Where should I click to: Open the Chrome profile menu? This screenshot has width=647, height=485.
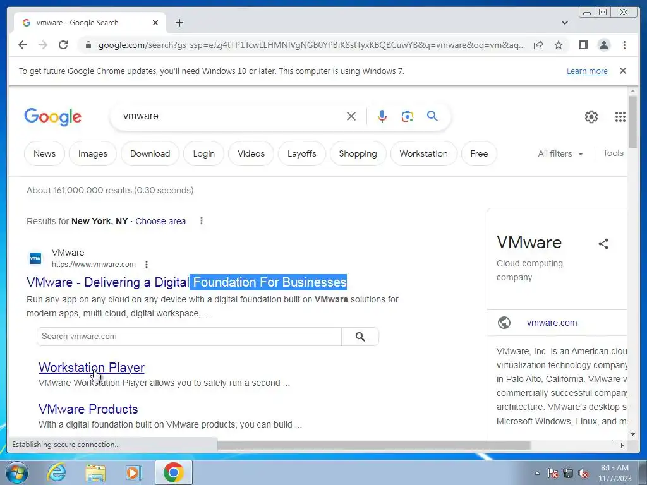(x=604, y=45)
